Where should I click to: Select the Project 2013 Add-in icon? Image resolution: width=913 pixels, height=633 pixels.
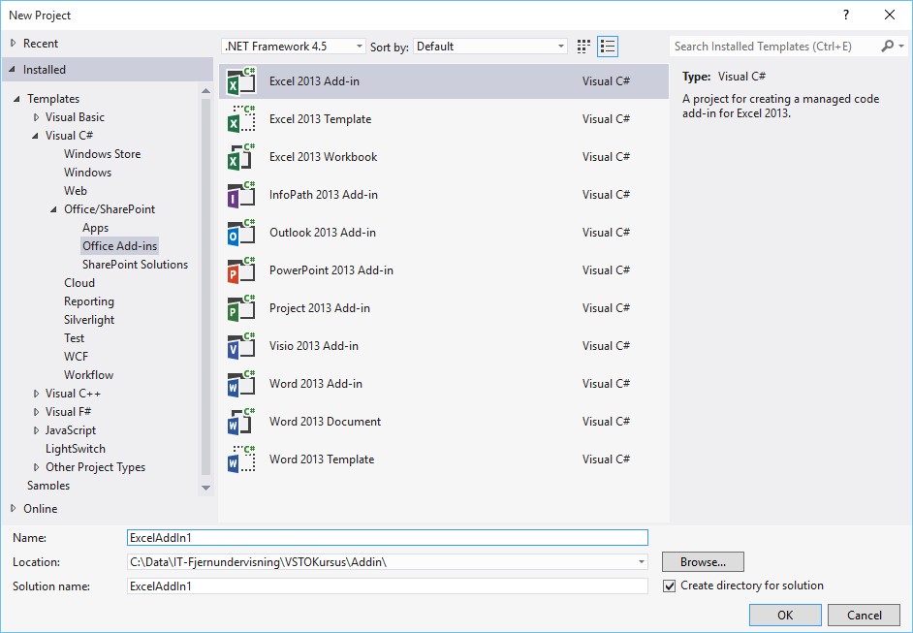240,308
